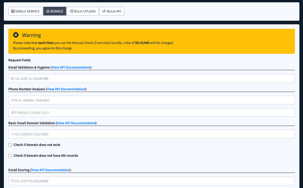
Task: Click the warning cross icon
Action: [16, 35]
